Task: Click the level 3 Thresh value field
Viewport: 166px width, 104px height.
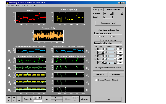Action: (120, 56)
